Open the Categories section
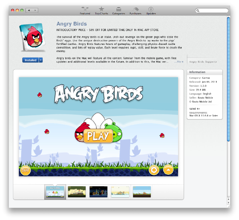The image size is (239, 220). (x=119, y=11)
